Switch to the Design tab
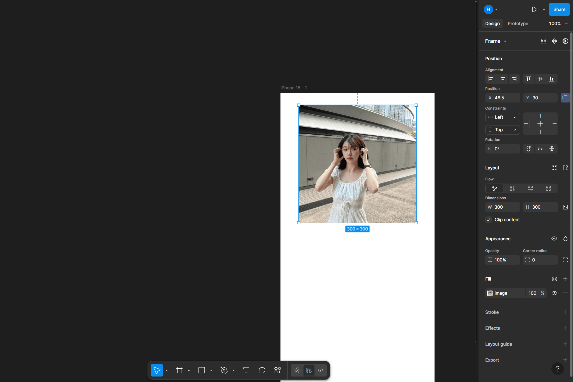Image resolution: width=573 pixels, height=382 pixels. [x=492, y=24]
